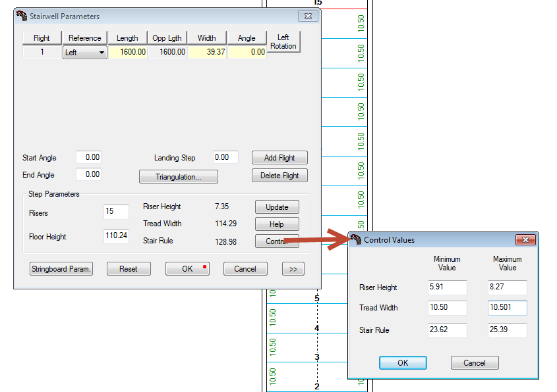Edit the Risers count field
The height and width of the screenshot is (392, 557).
(116, 212)
